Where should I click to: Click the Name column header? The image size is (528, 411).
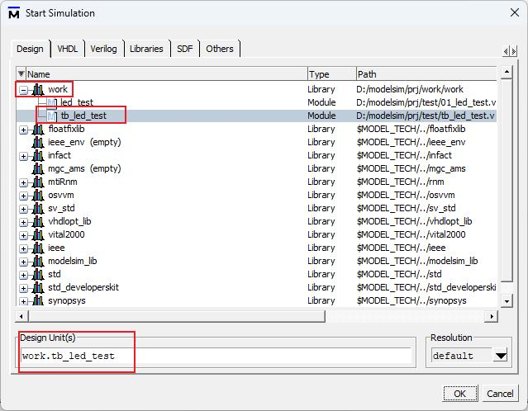click(166, 74)
